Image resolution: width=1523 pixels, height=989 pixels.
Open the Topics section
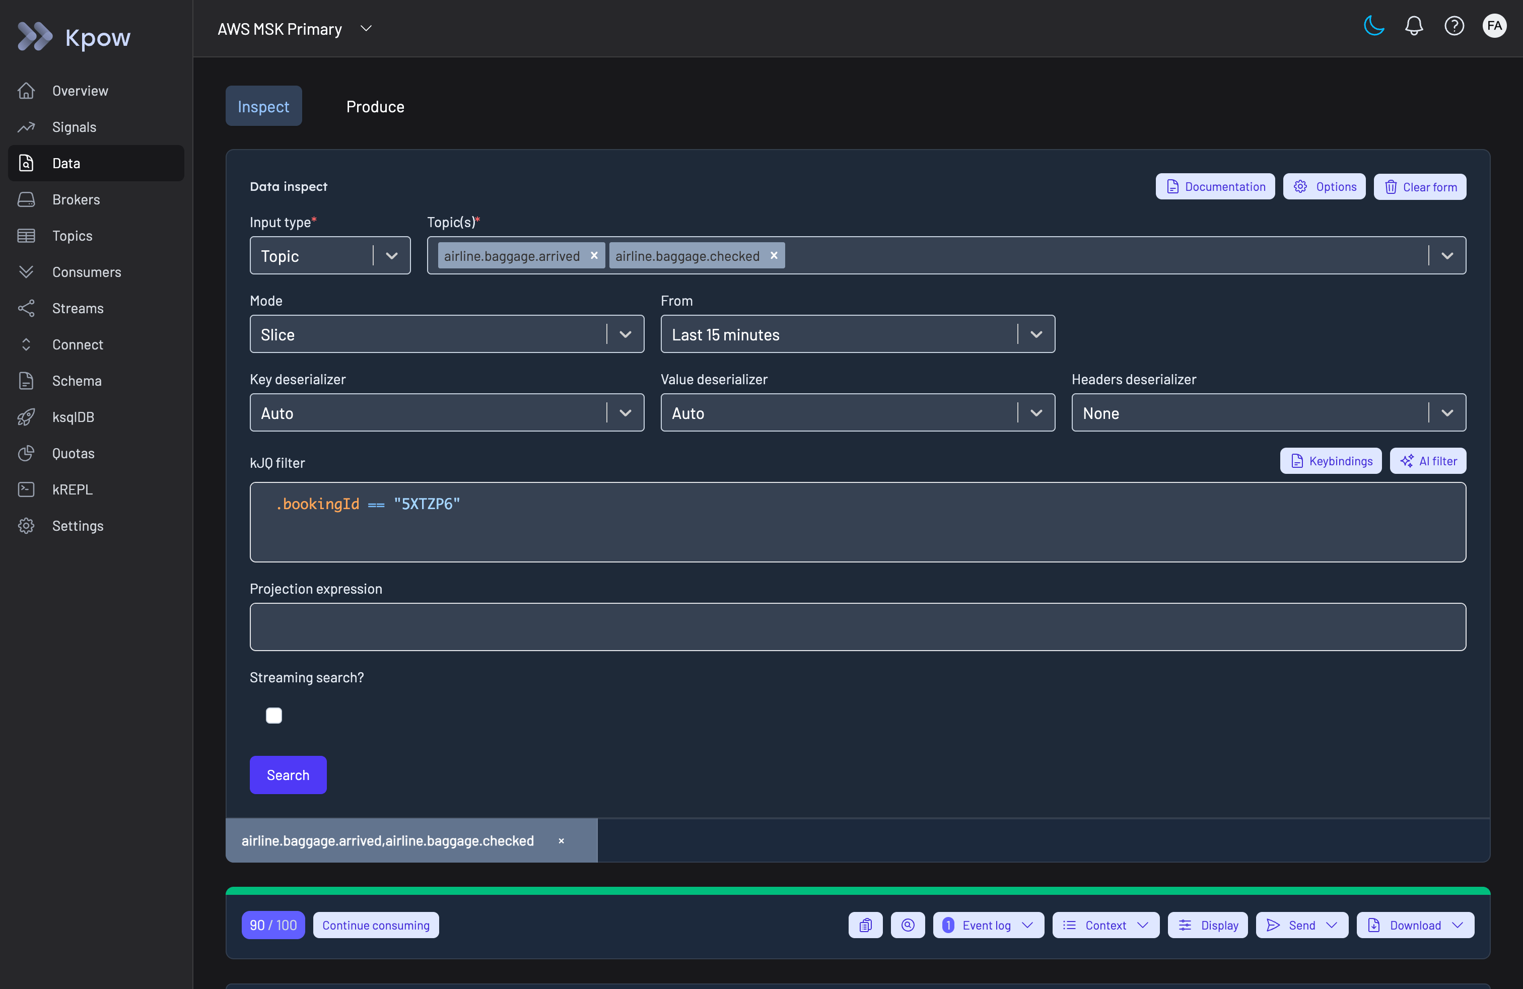96,235
